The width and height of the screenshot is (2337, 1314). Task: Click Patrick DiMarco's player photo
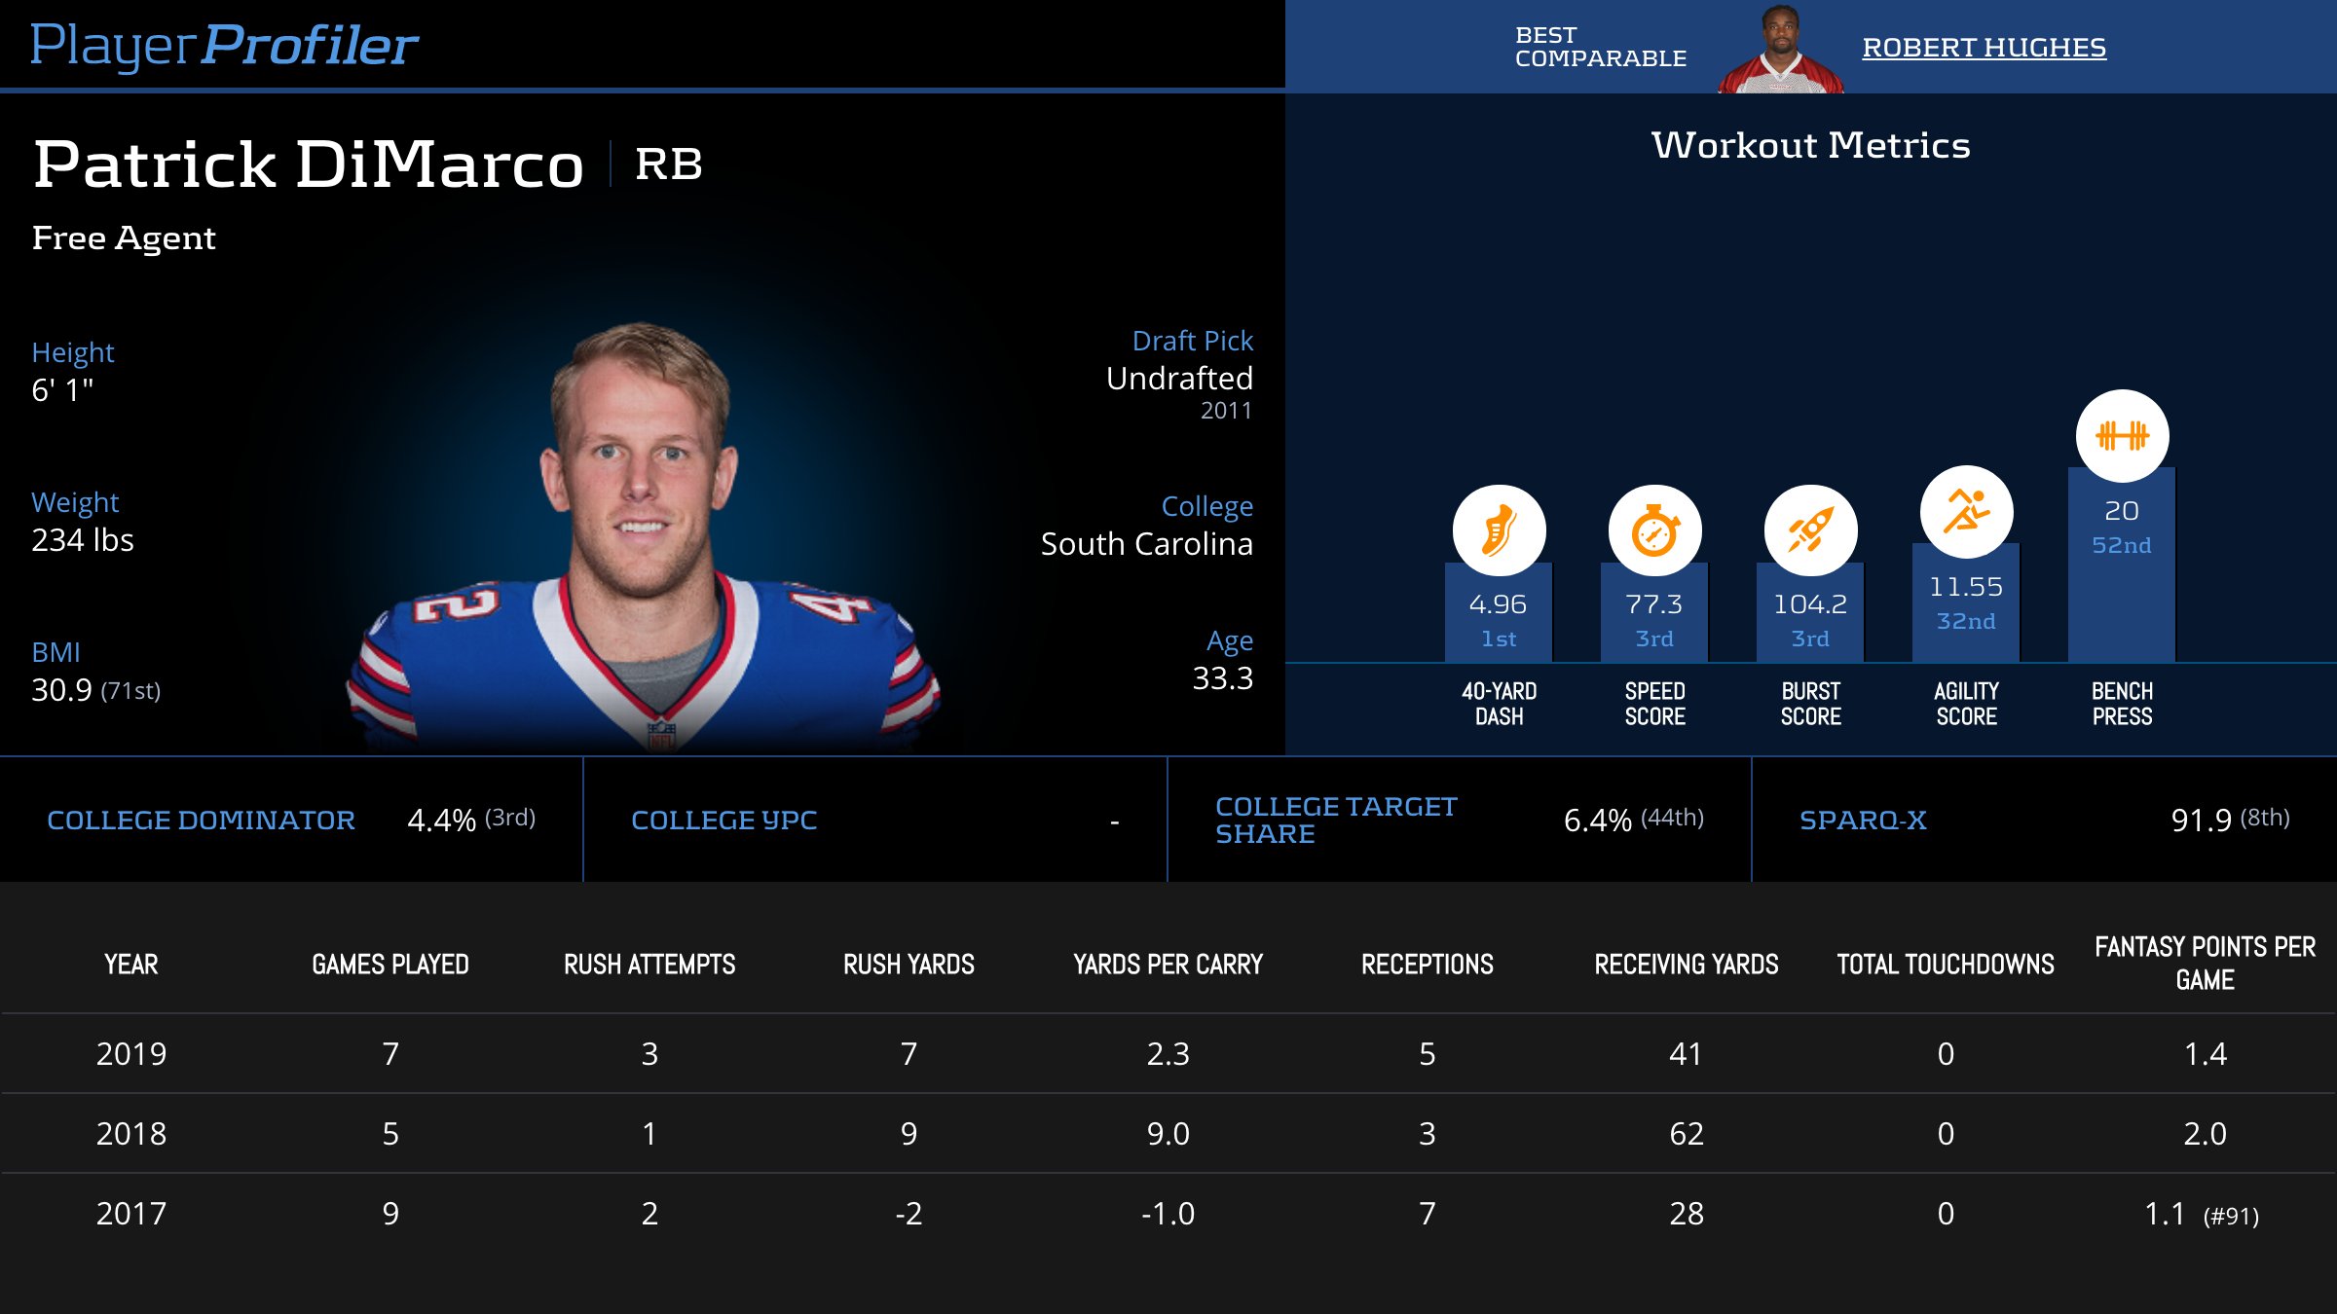tap(643, 535)
